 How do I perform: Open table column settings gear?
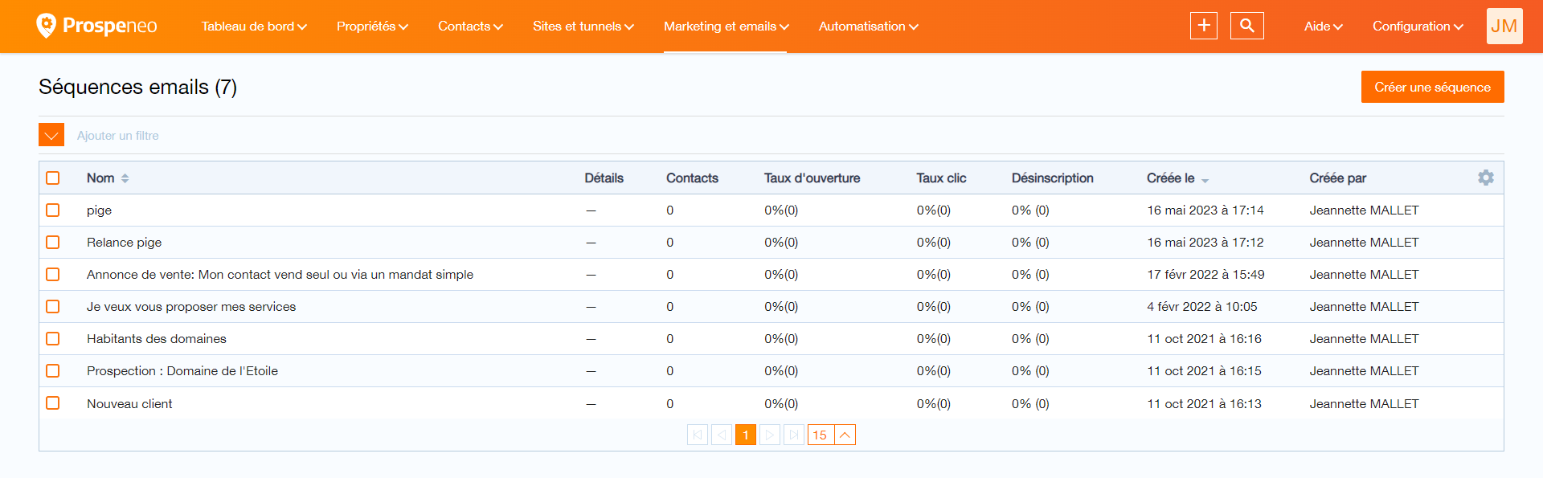pyautogui.click(x=1486, y=178)
